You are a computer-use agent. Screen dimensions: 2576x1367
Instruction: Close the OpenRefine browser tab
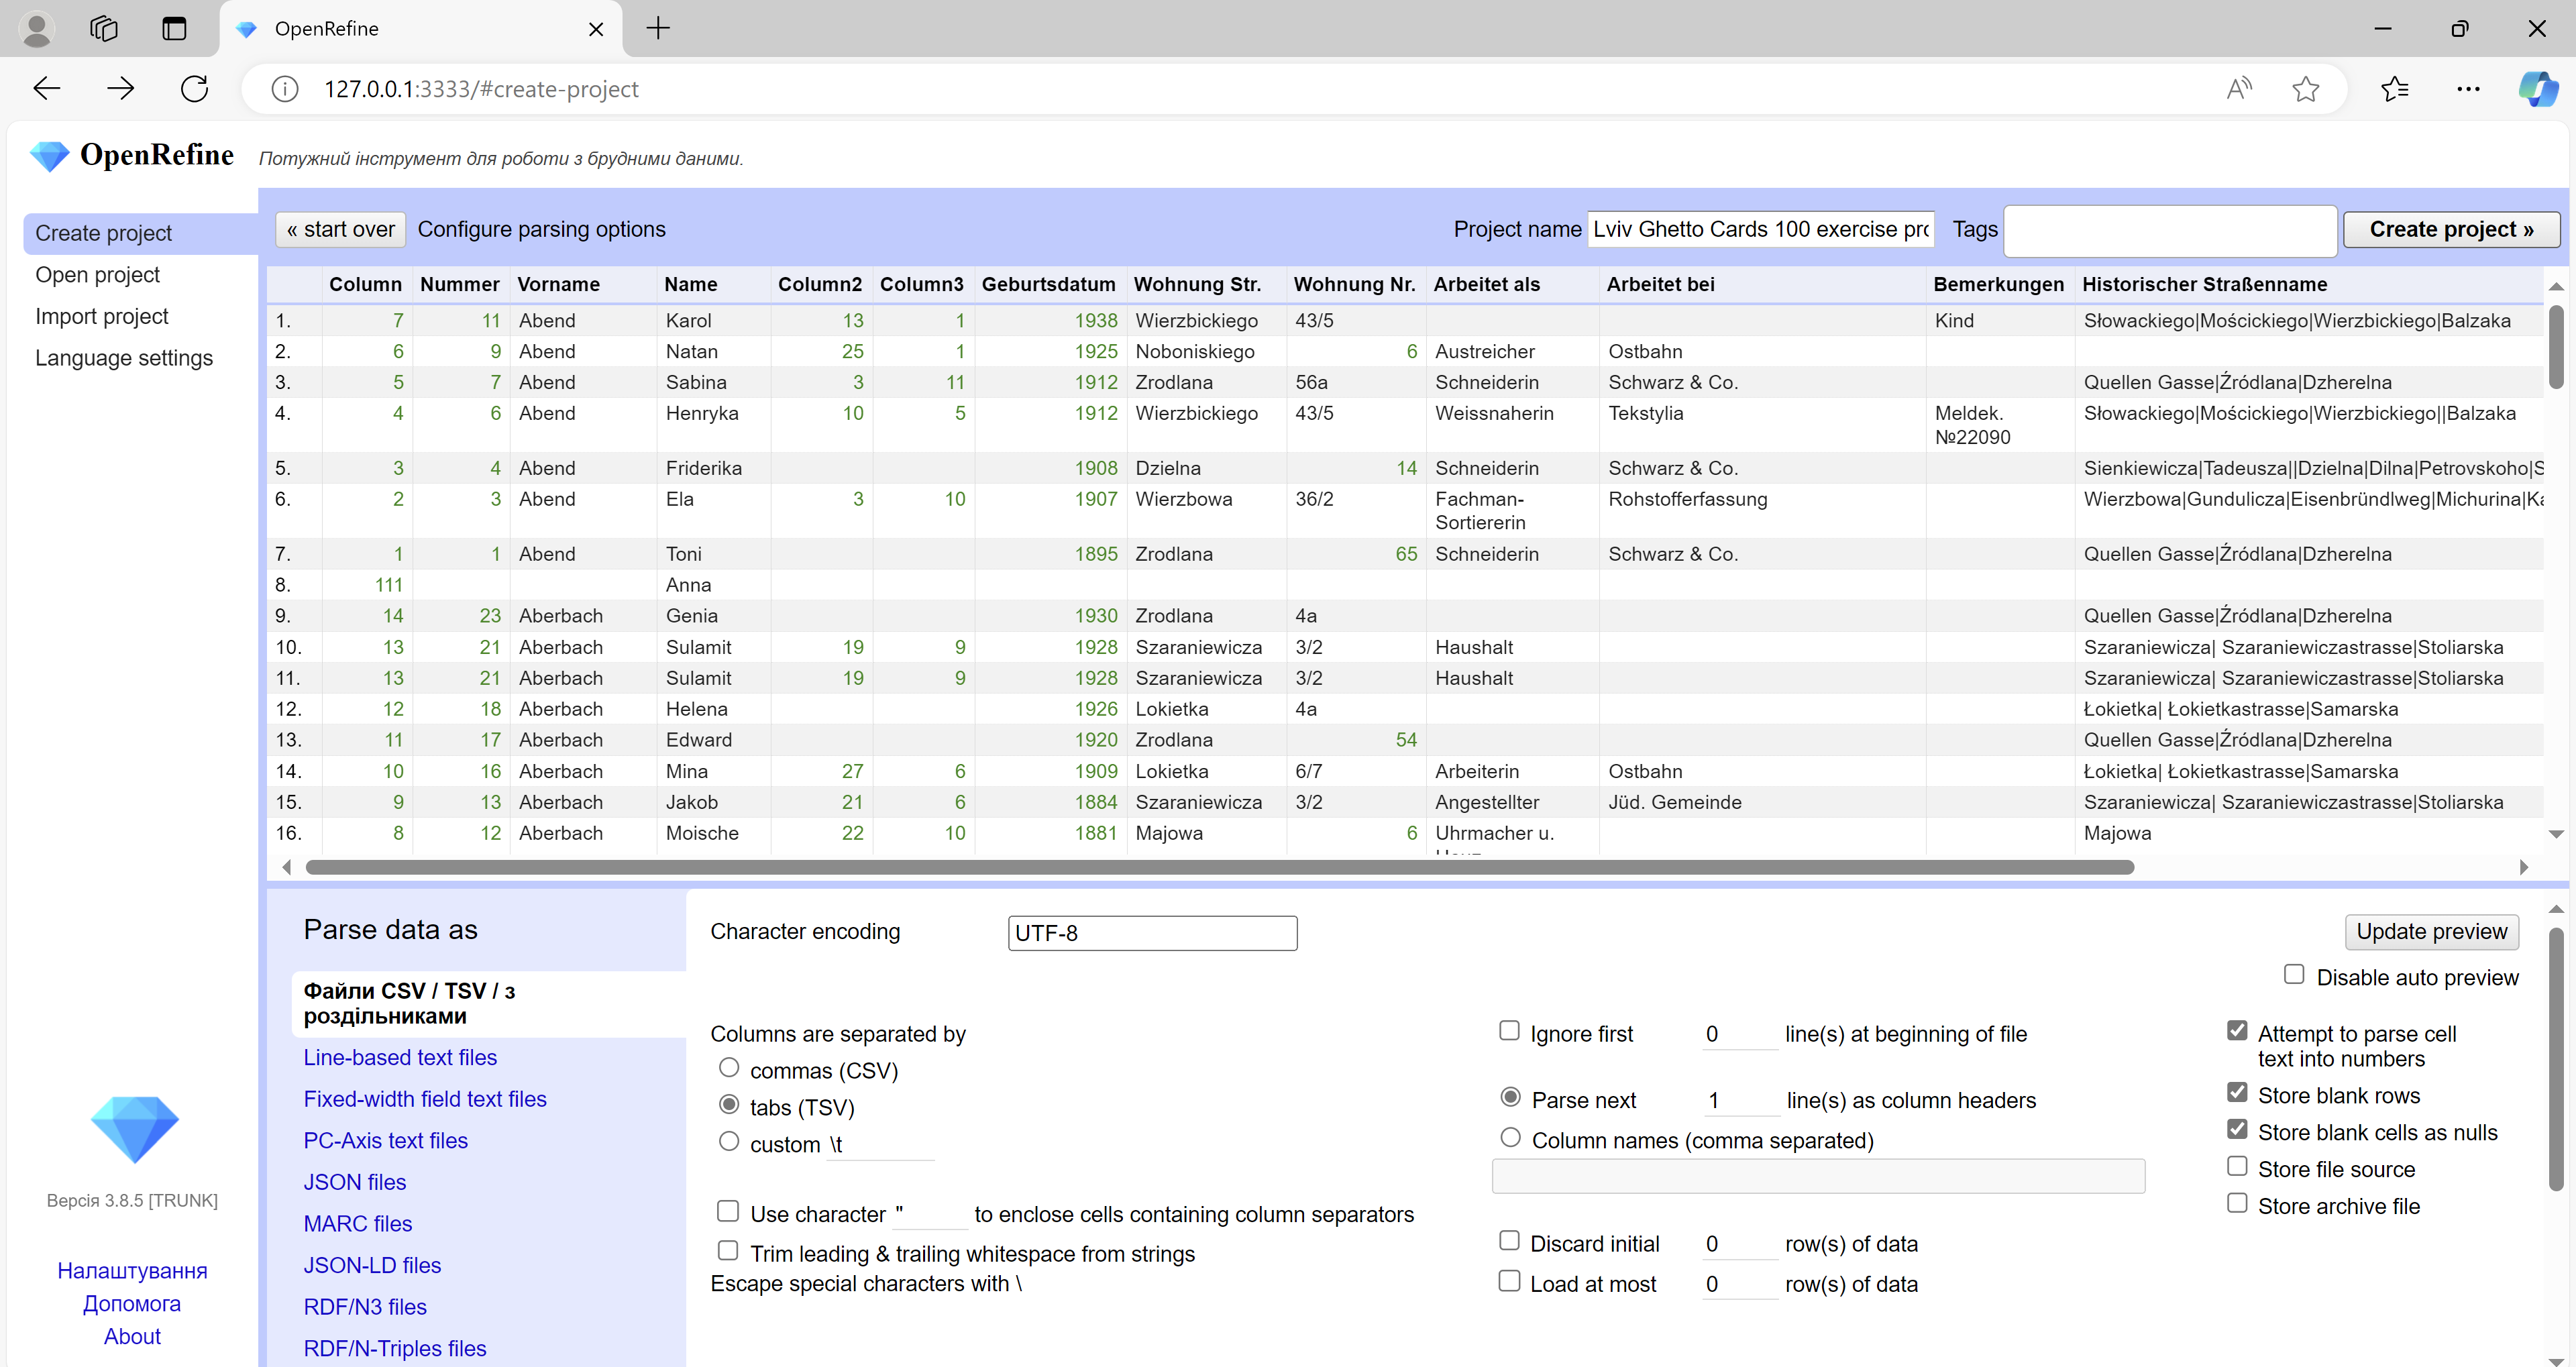coord(596,29)
